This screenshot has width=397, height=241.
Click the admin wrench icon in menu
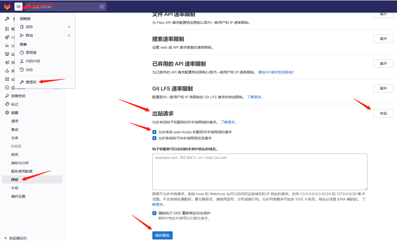pyautogui.click(x=22, y=82)
